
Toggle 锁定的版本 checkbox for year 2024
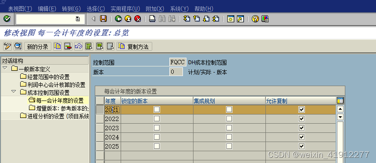pyautogui.click(x=157, y=137)
